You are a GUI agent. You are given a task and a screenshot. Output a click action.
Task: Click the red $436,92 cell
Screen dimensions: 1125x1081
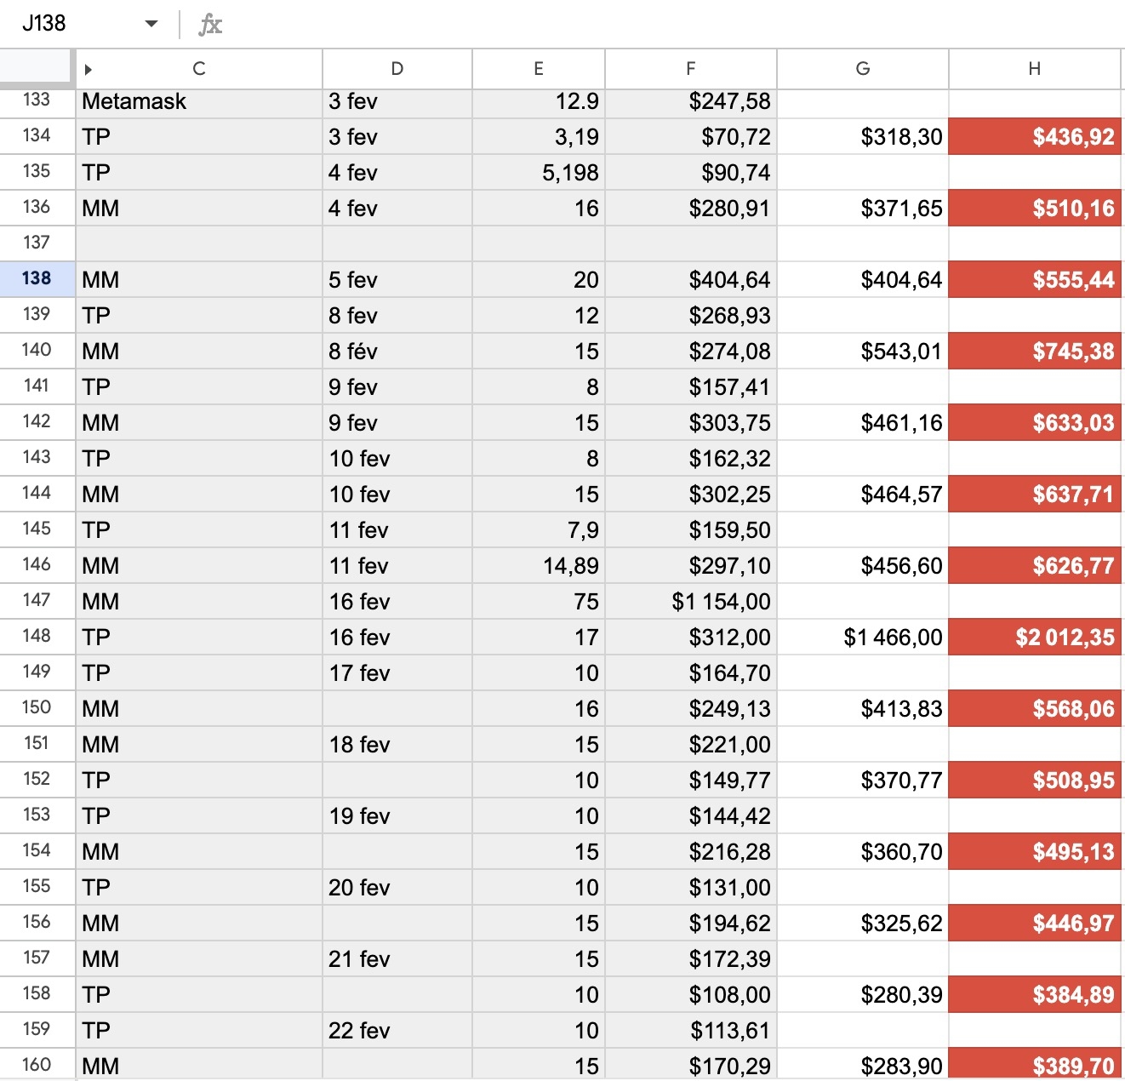[1034, 137]
